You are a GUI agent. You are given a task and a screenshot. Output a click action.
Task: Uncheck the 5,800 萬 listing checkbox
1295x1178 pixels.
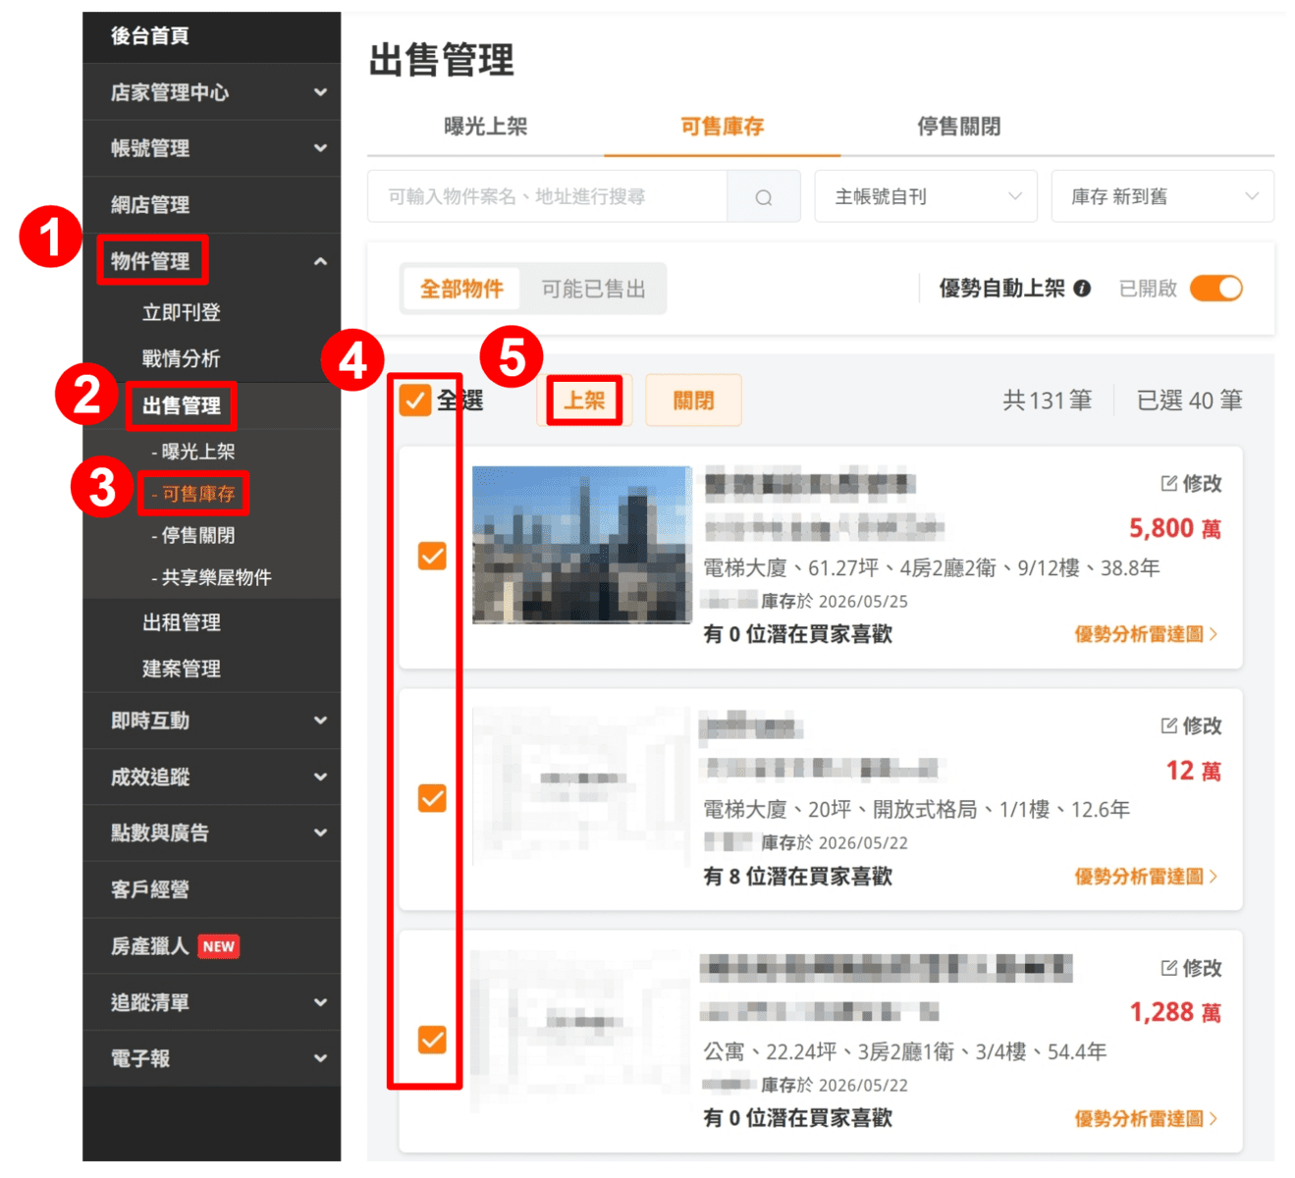point(432,557)
